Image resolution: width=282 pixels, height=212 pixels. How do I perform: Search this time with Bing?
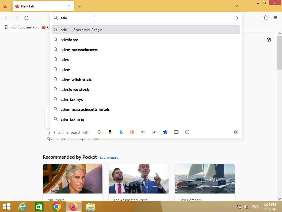tap(121, 132)
